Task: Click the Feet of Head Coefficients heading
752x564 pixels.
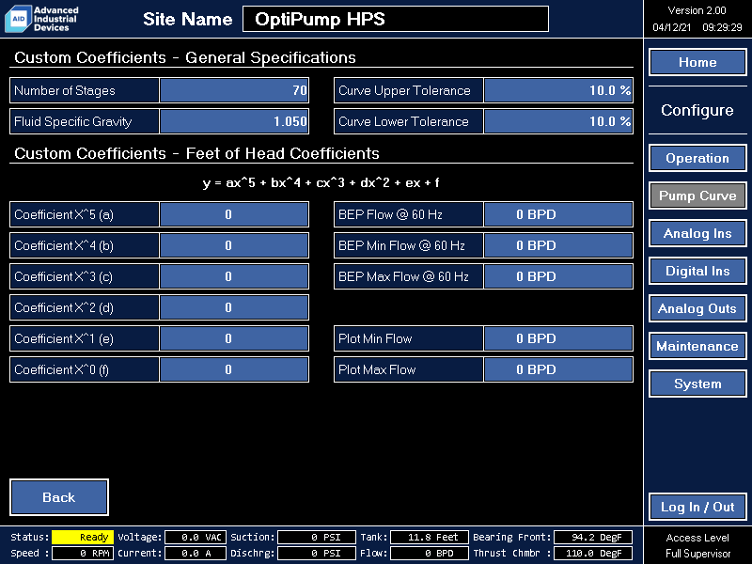Action: click(x=196, y=153)
